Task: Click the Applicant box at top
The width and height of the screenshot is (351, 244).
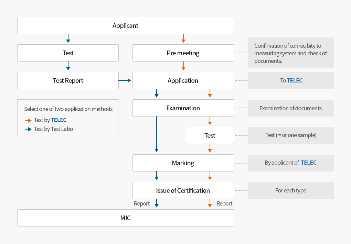Action: pyautogui.click(x=126, y=25)
